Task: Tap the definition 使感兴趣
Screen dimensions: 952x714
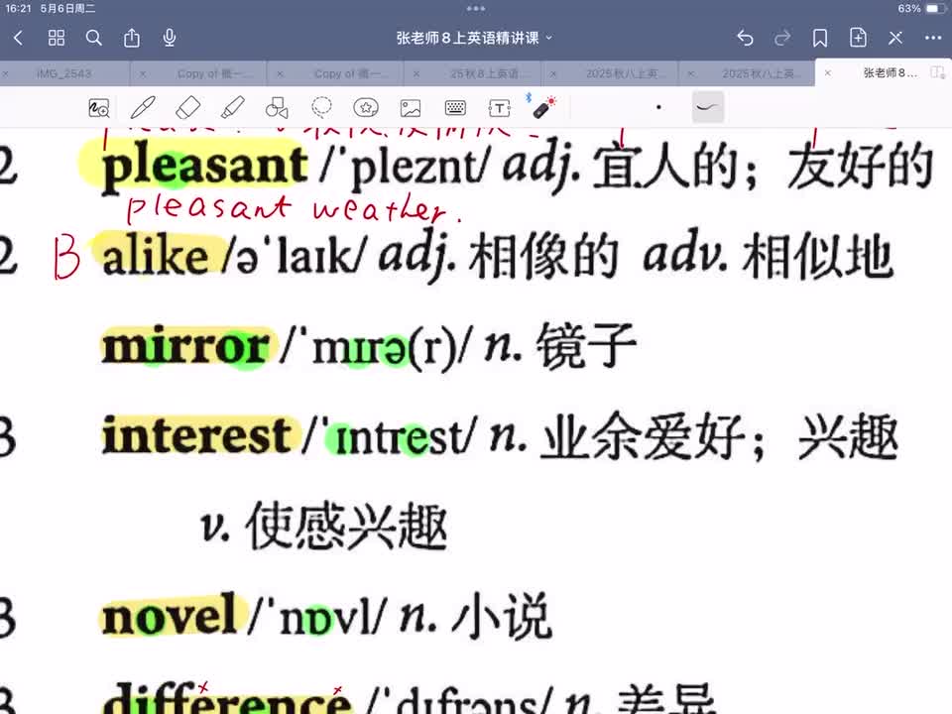Action: click(x=347, y=526)
